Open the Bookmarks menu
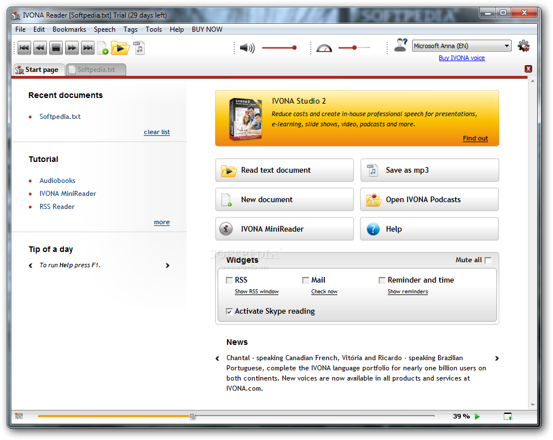Viewport: 553px width, 440px height. pyautogui.click(x=69, y=29)
